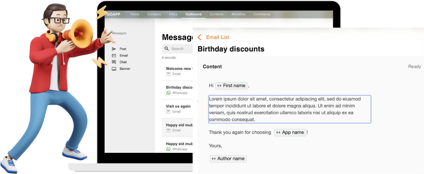Open the Home tab
The height and width of the screenshot is (174, 424).
click(135, 14)
